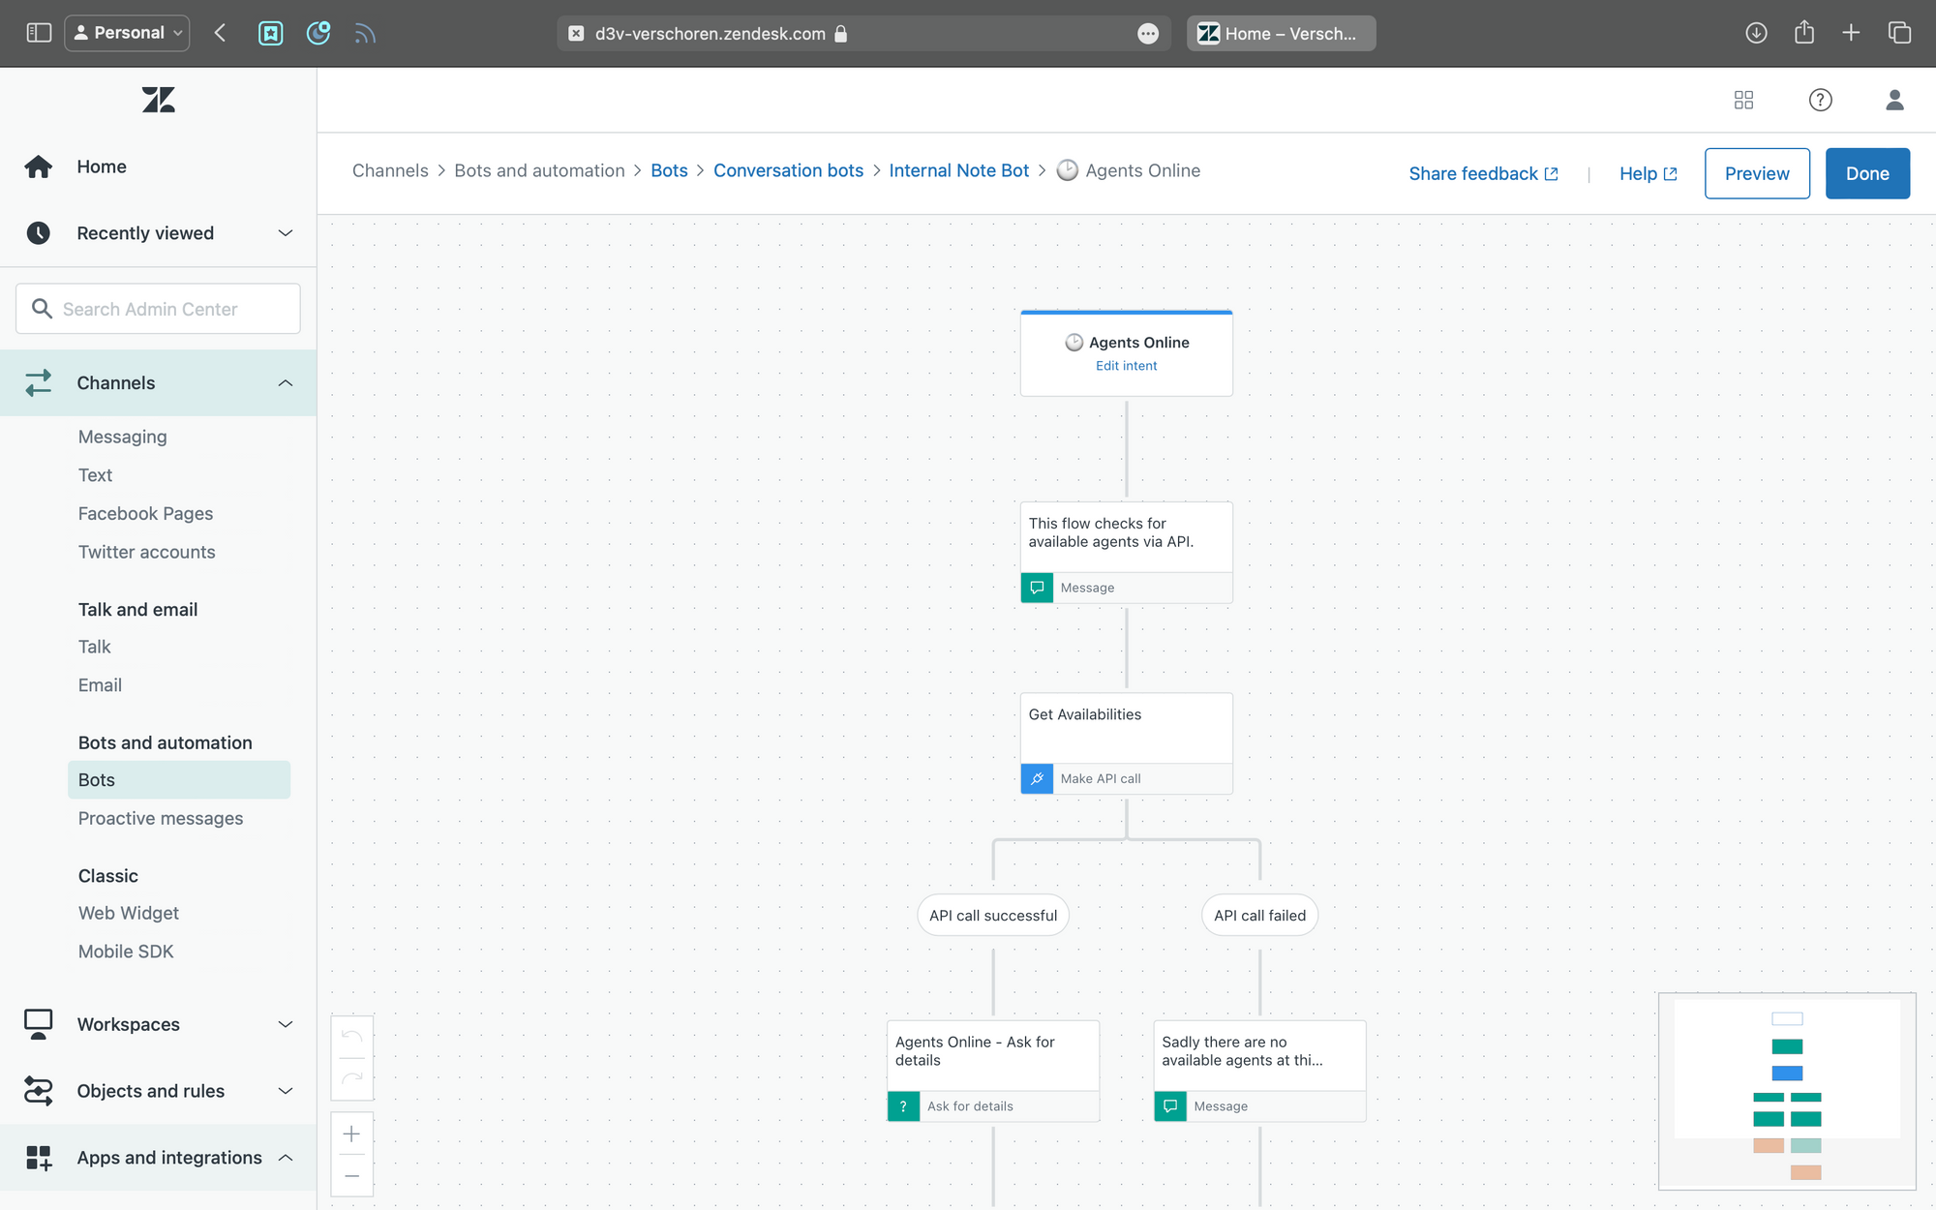This screenshot has width=1936, height=1210.
Task: Focus the Search Admin Center field
Action: pos(159,309)
